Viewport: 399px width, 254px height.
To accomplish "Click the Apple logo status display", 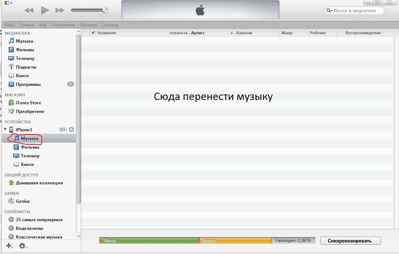I will pos(200,10).
